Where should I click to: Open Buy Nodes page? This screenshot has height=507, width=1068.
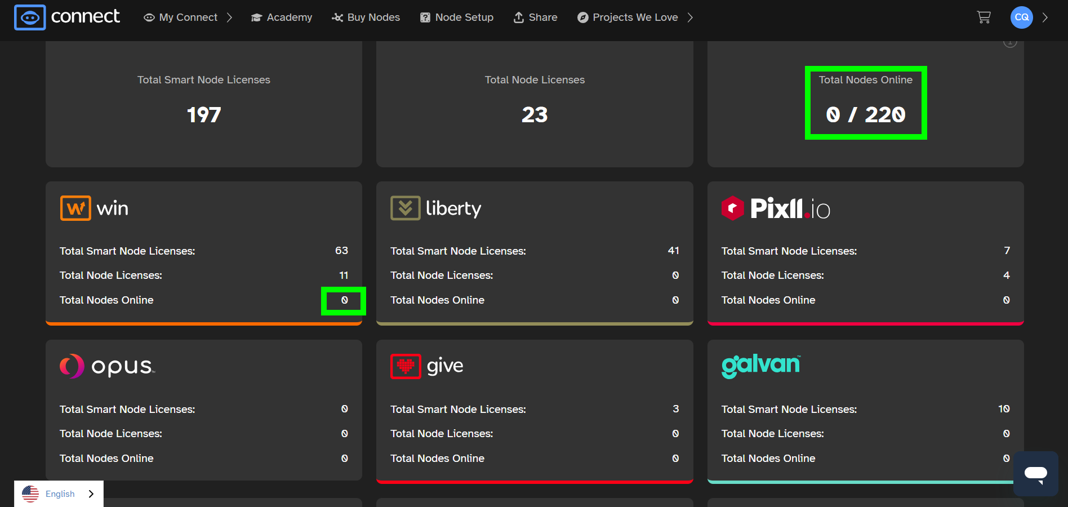click(x=366, y=17)
